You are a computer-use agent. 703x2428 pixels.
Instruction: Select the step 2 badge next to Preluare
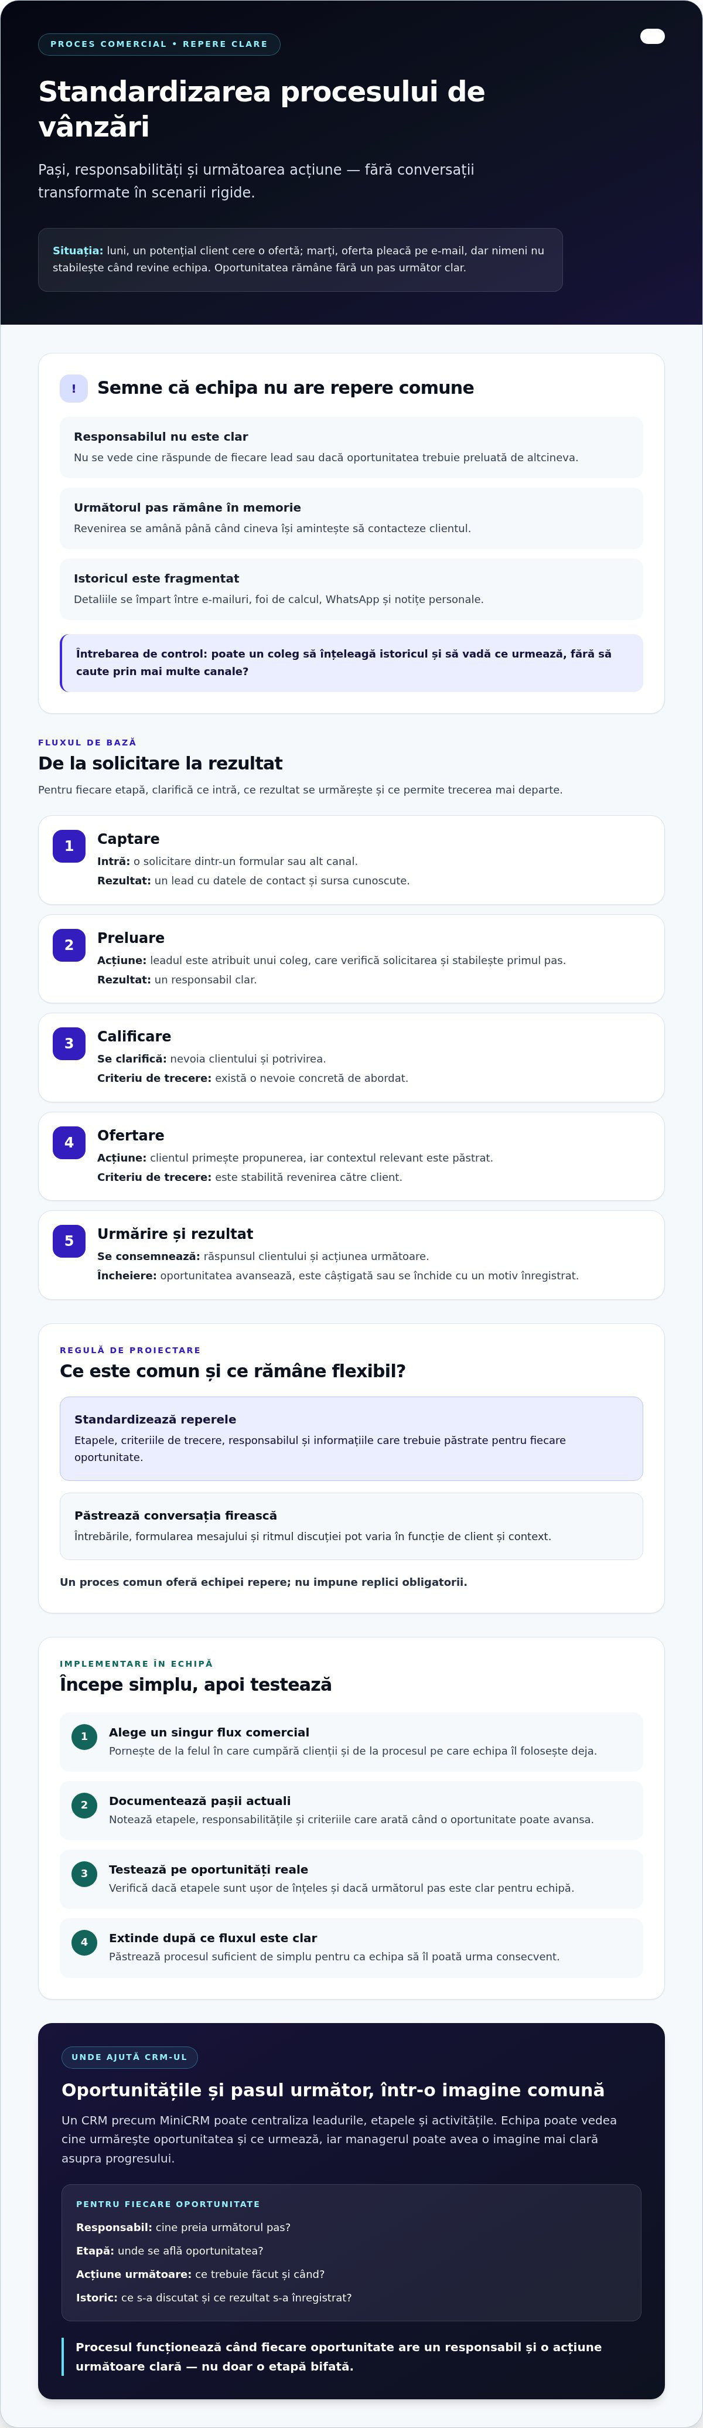[x=69, y=945]
